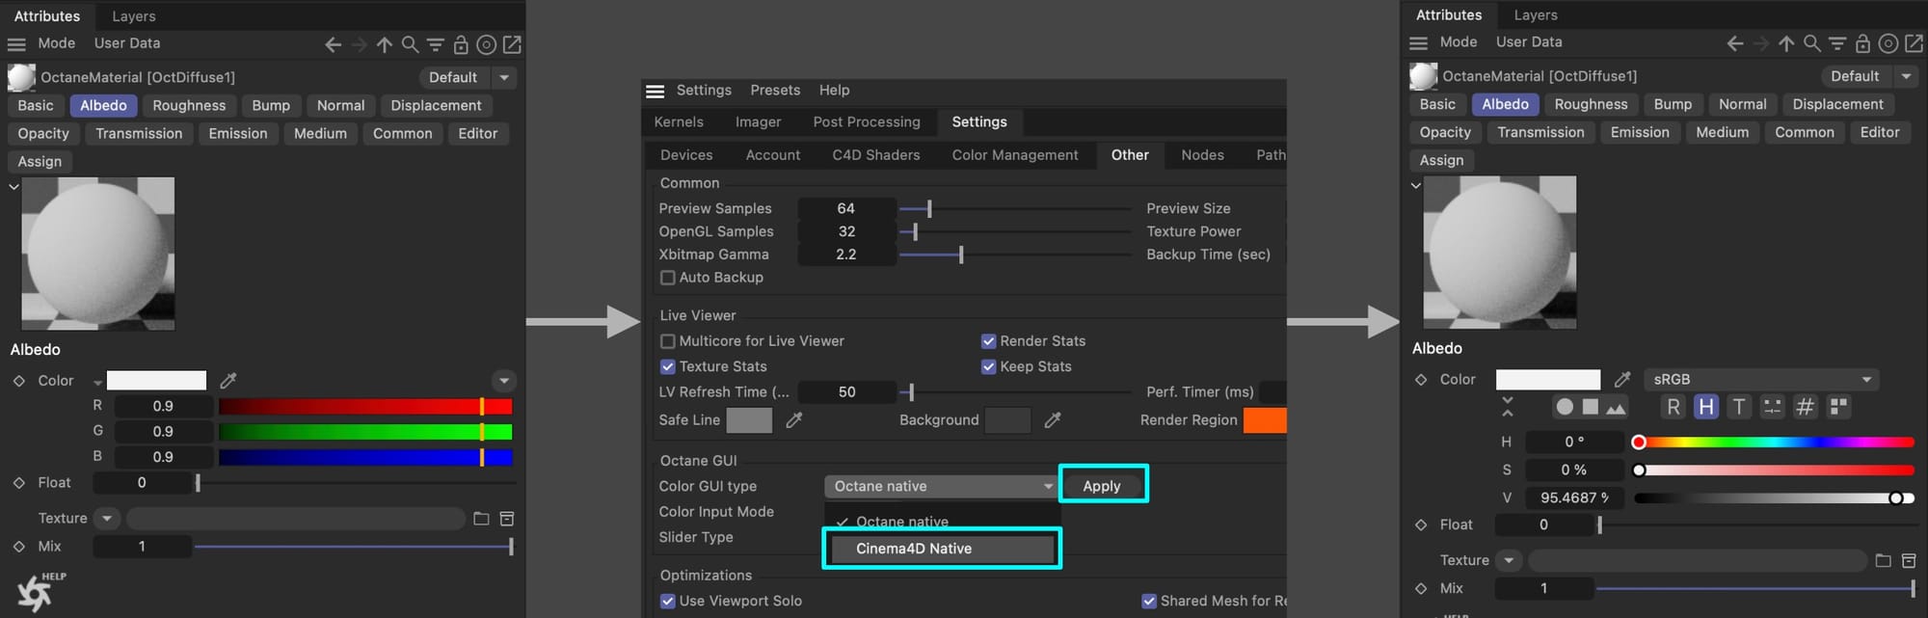Click color swatches icon in right panel
Image resolution: width=1928 pixels, height=618 pixels.
[x=1838, y=407]
